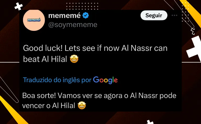Select the Portuguese text Boa sorte
This screenshot has width=201, height=124.
tap(39, 95)
